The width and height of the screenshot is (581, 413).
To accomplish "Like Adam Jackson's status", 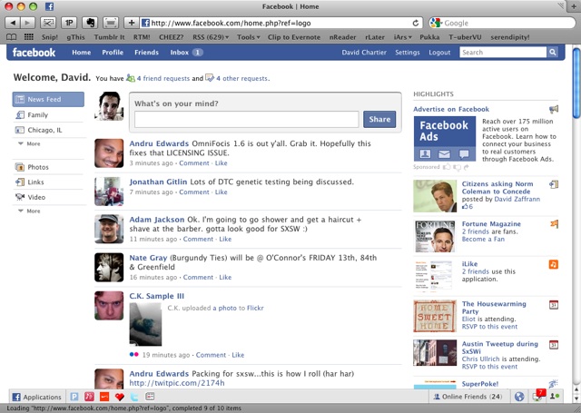I will point(225,239).
